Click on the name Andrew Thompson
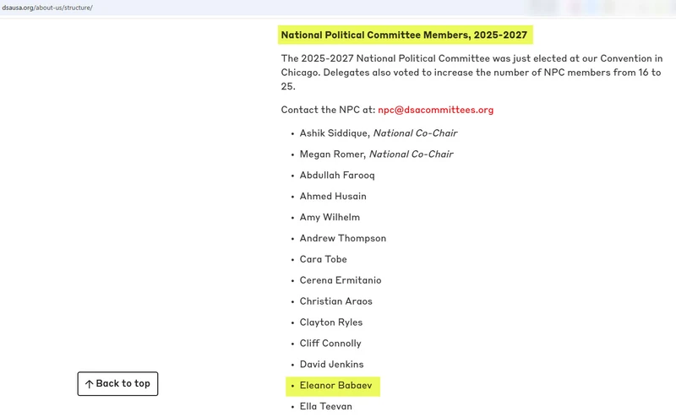 tap(342, 239)
